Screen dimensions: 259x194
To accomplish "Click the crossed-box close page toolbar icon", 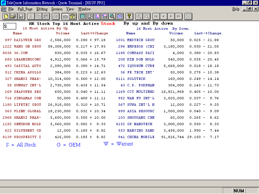I will [x=188, y=16].
